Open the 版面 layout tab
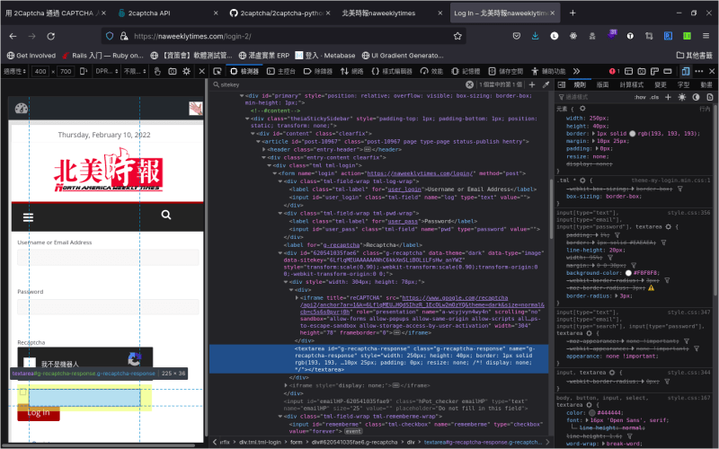This screenshot has height=449, width=719. click(602, 84)
